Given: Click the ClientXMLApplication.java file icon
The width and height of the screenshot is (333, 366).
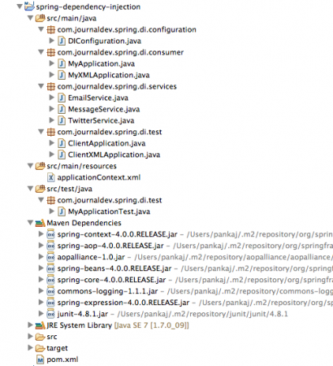Looking at the screenshot, I should [x=62, y=155].
